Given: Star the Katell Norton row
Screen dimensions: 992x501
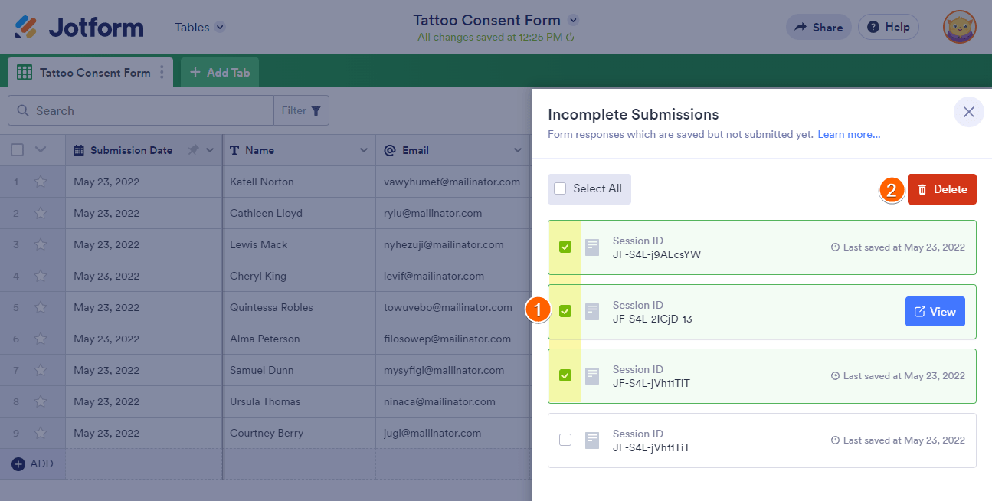Looking at the screenshot, I should coord(41,182).
